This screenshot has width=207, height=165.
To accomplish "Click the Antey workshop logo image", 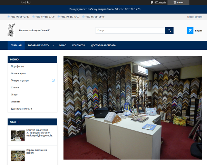I will pyautogui.click(x=11, y=30).
